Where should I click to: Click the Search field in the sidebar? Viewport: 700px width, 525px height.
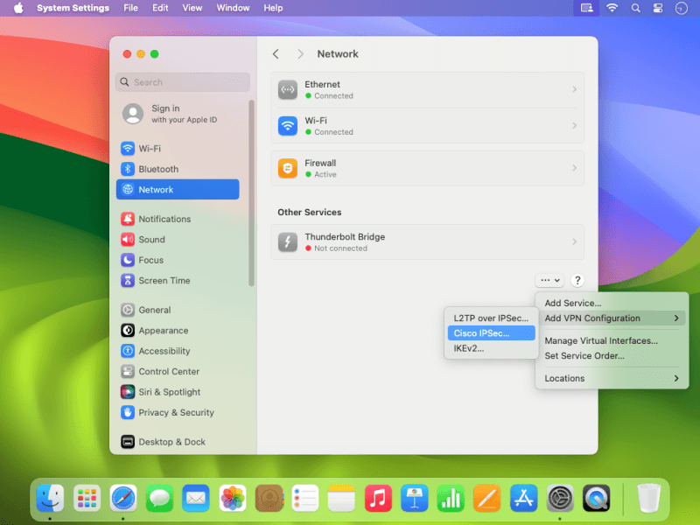click(x=184, y=82)
